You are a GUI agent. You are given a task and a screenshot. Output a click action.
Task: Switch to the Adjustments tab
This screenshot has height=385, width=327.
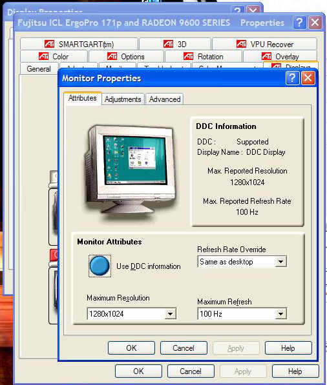[123, 99]
